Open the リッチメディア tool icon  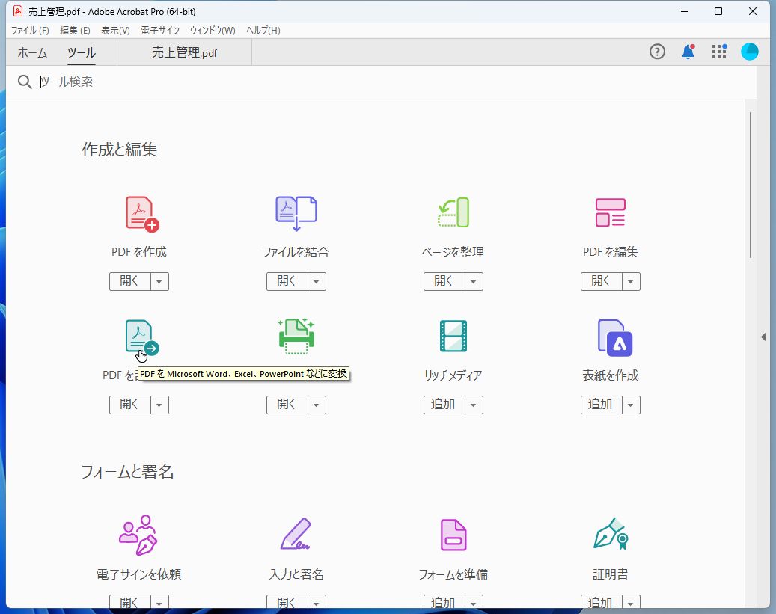coord(453,335)
